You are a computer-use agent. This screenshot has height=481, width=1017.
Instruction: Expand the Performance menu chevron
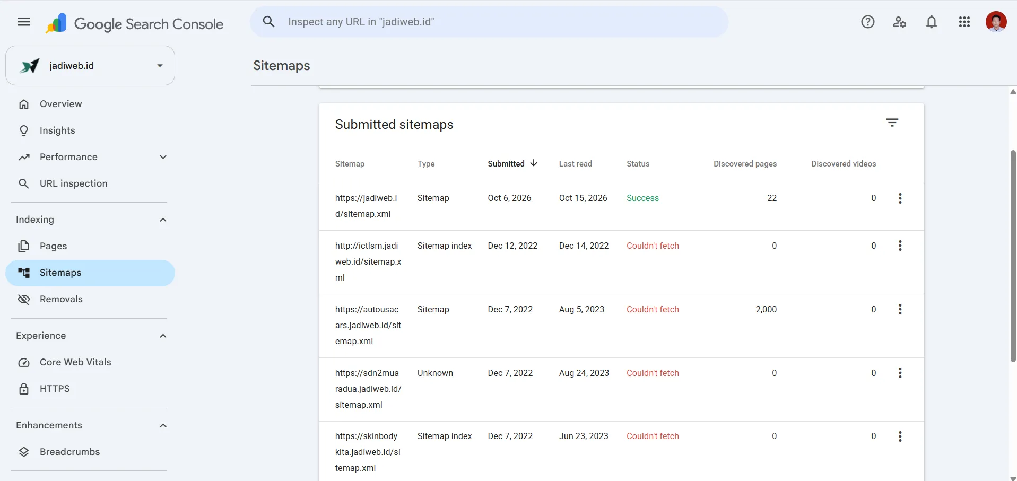point(163,157)
